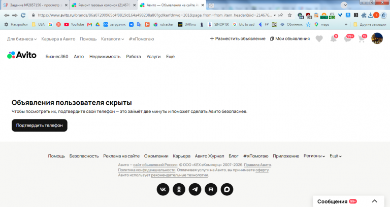
Task: Open header 'Помощь' link
Action: click(88, 39)
